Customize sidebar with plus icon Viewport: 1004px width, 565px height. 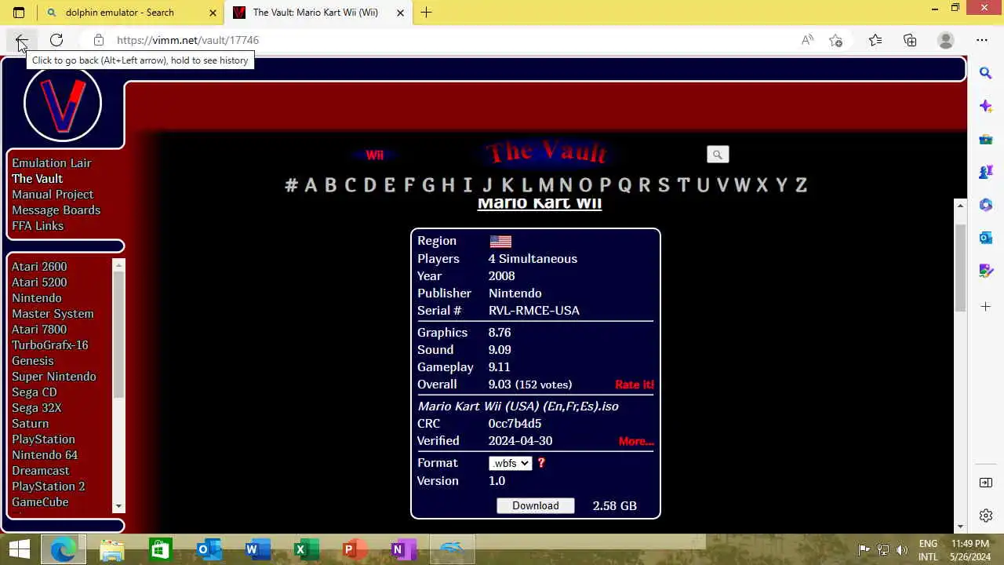(986, 306)
